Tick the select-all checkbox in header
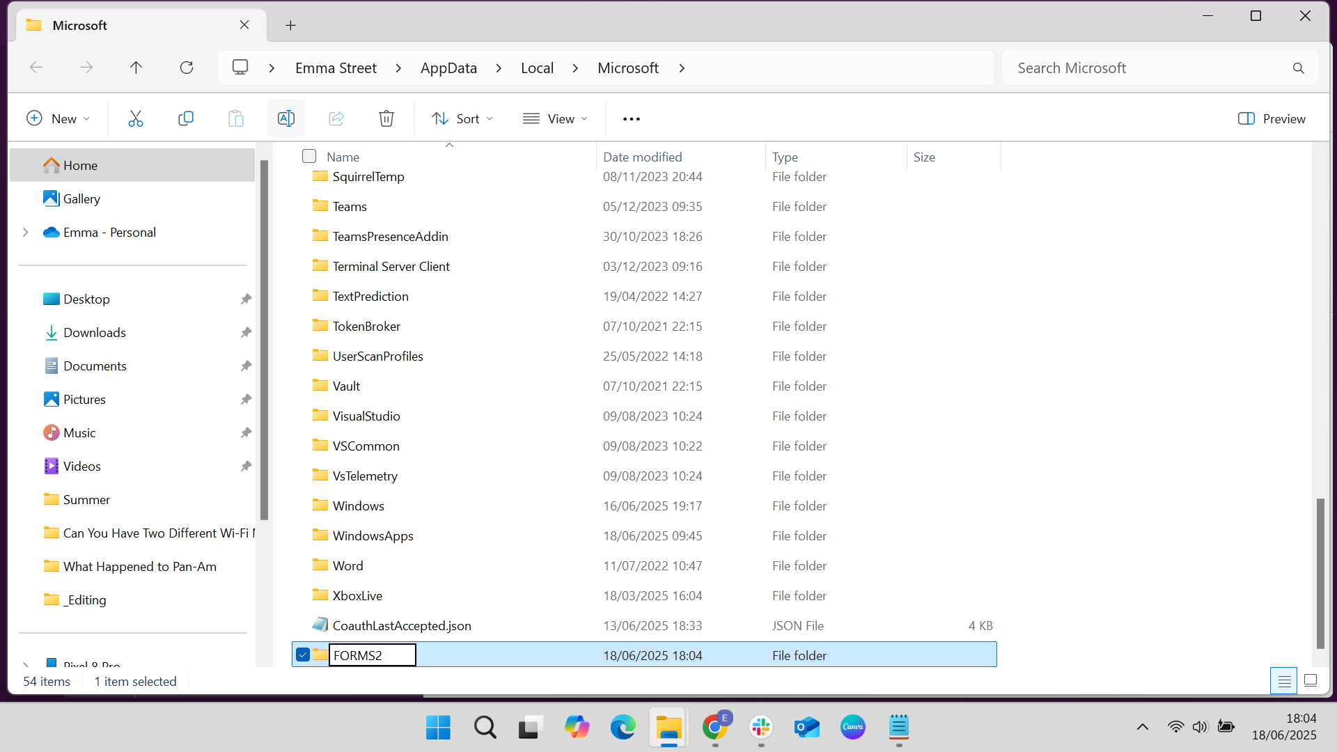Image resolution: width=1337 pixels, height=752 pixels. [309, 156]
